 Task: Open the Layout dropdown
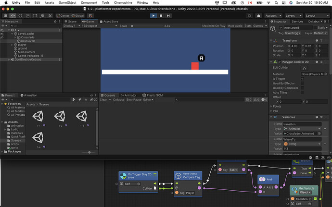click(317, 16)
